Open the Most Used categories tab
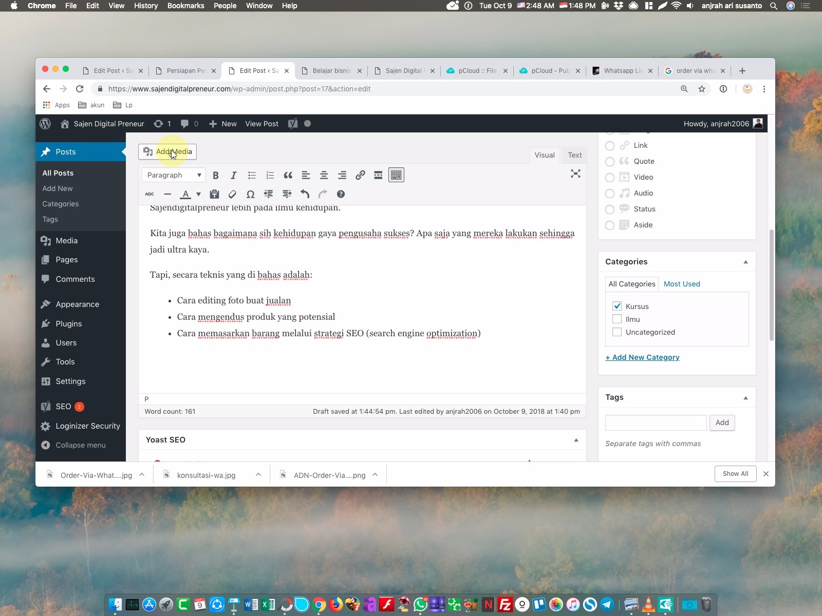The height and width of the screenshot is (616, 822). click(682, 284)
